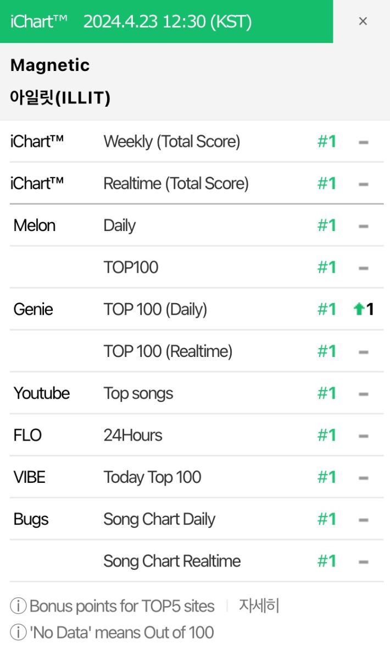Click the Magnetic song title
390x660 pixels.
pos(50,65)
